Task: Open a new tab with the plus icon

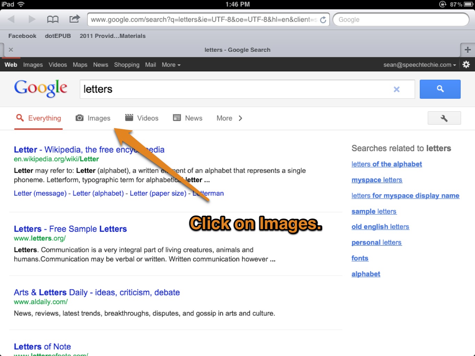Action: (x=468, y=50)
